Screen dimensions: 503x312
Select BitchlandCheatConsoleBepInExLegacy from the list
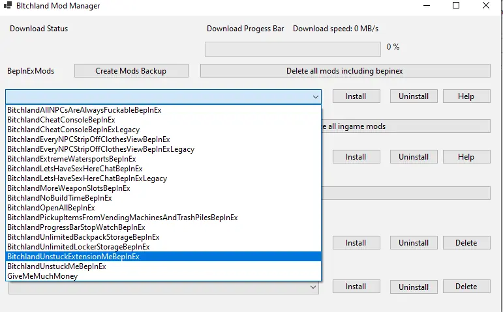coord(163,130)
